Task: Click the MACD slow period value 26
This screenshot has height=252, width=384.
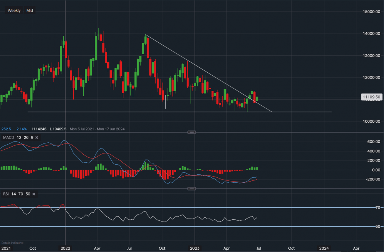Action: point(26,137)
